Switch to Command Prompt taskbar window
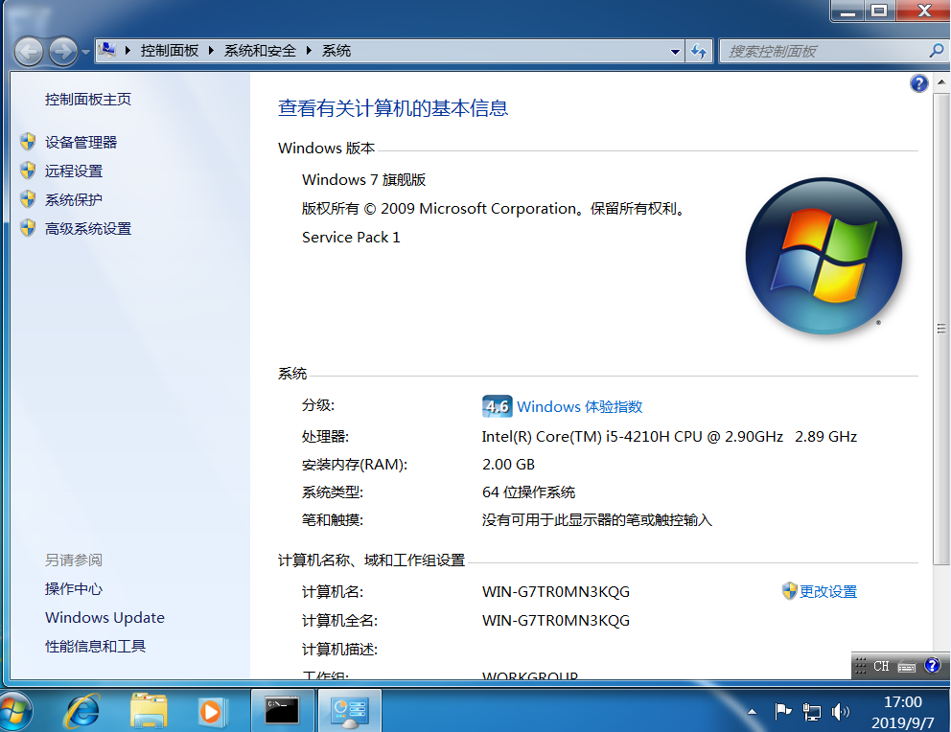 [282, 710]
